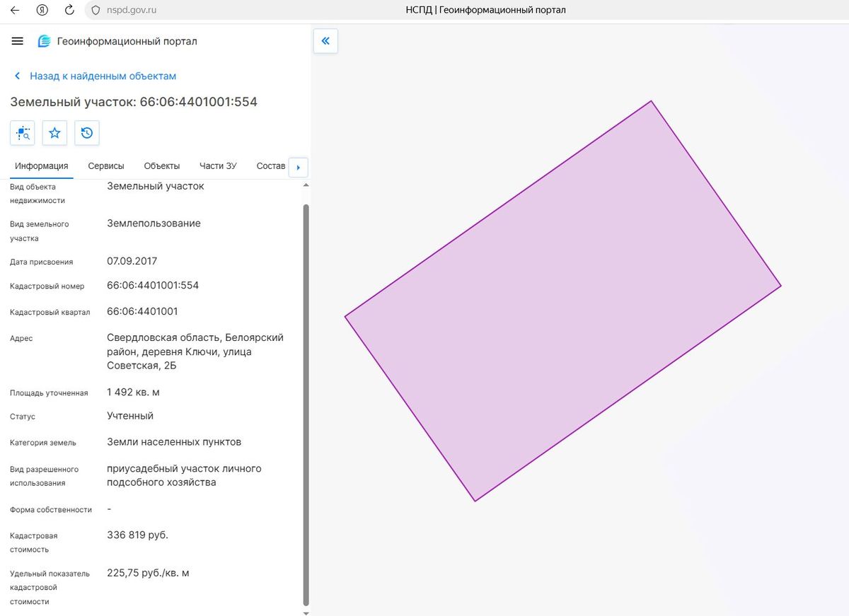Go back with the browser back arrow
The height and width of the screenshot is (616, 849).
tap(15, 11)
